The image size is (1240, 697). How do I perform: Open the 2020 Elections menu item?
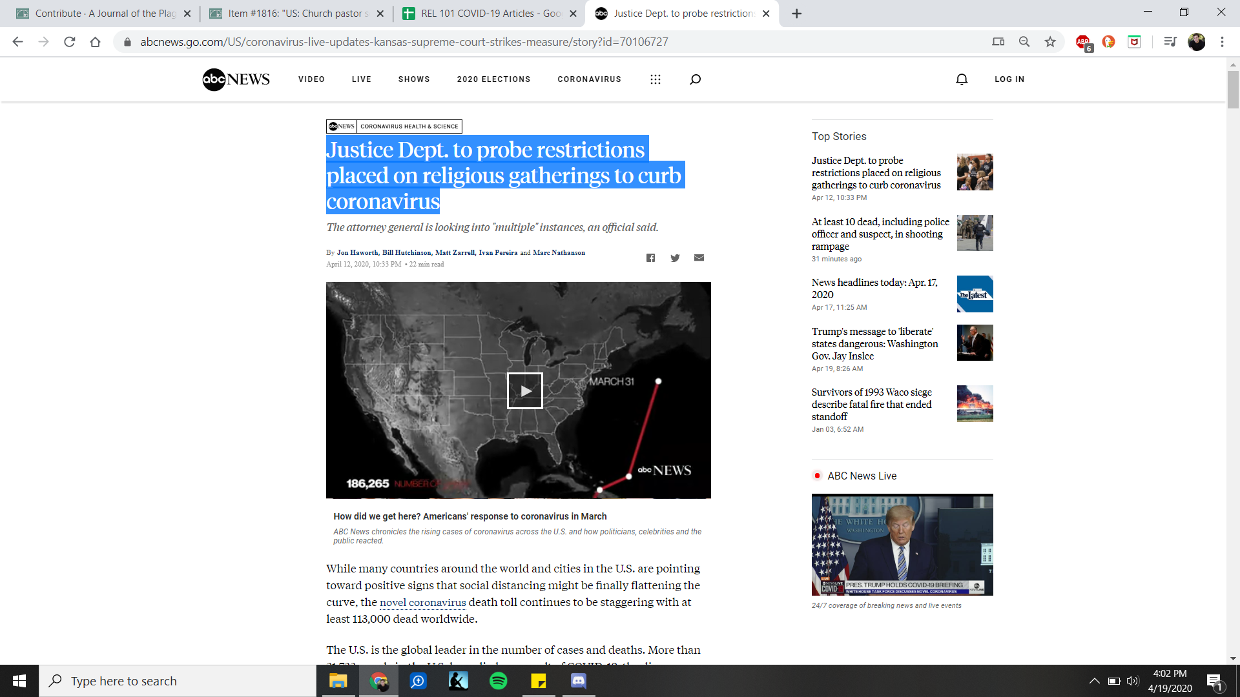(x=493, y=79)
